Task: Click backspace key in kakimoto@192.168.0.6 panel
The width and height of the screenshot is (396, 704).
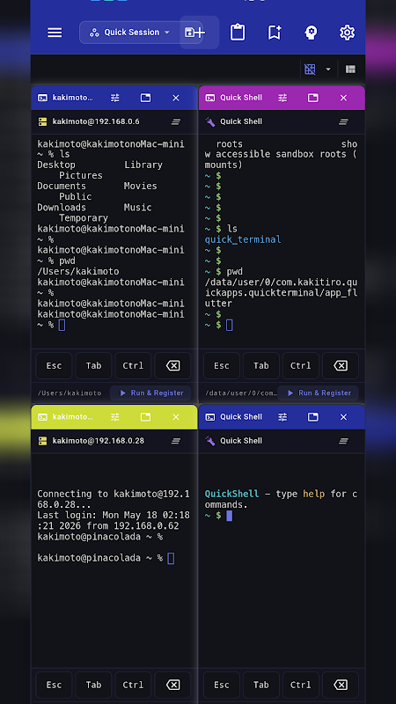Action: (x=172, y=365)
